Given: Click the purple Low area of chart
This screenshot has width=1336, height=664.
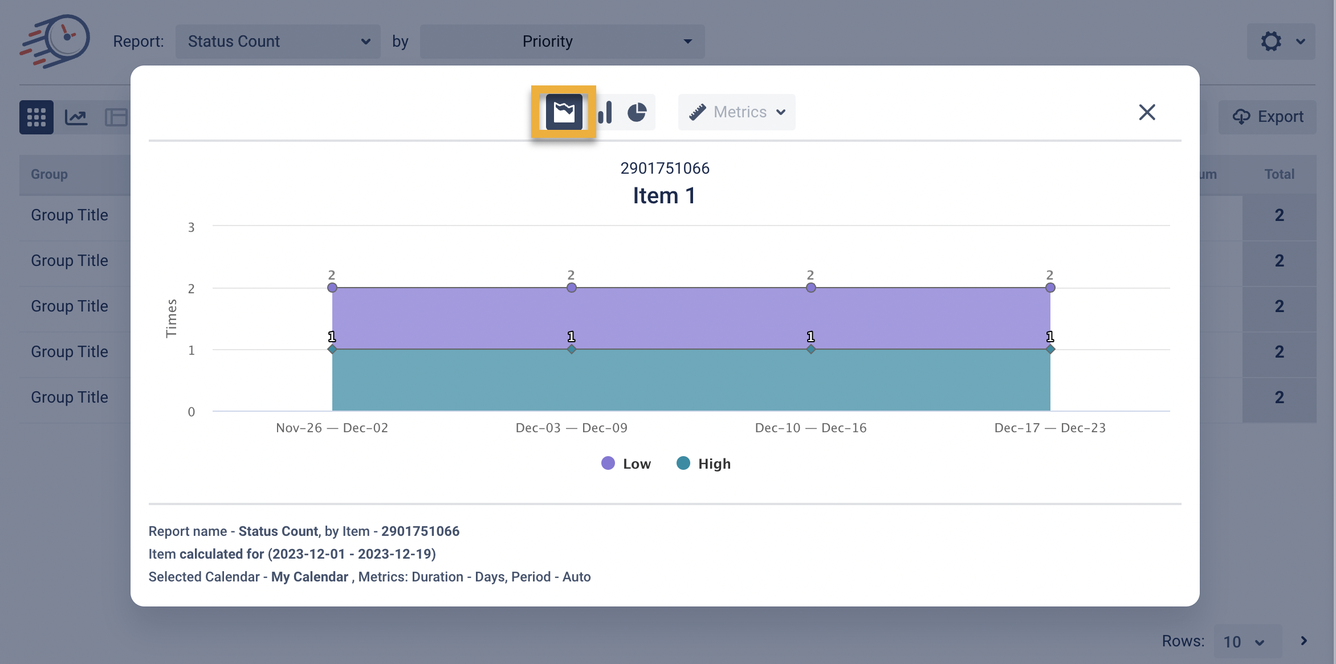Looking at the screenshot, I should (691, 318).
